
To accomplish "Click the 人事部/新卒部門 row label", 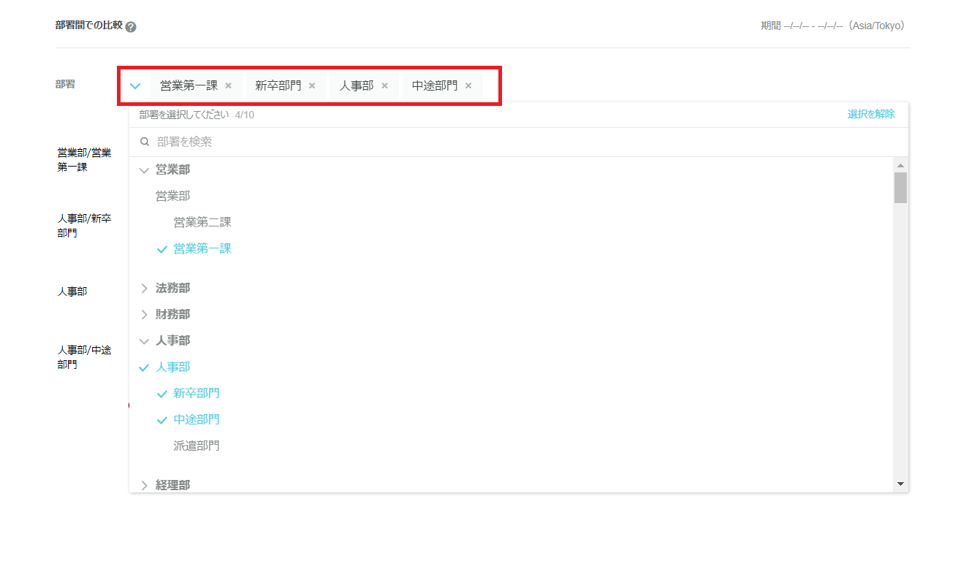I will 85,226.
